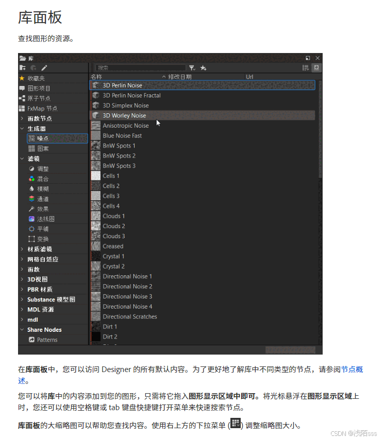384x440 pixels.
Task: Expand the 材质滤镜 tree group
Action: (x=22, y=249)
